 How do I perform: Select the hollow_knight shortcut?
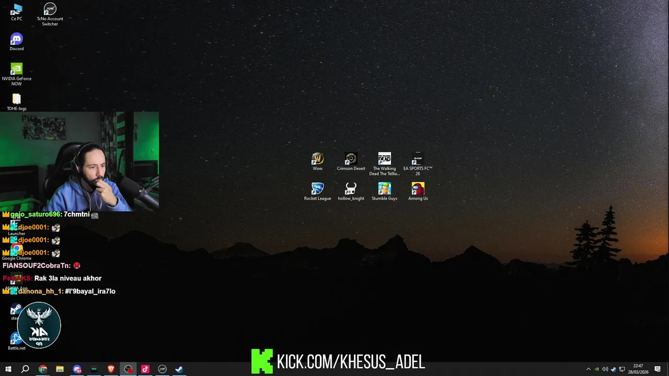(x=351, y=191)
